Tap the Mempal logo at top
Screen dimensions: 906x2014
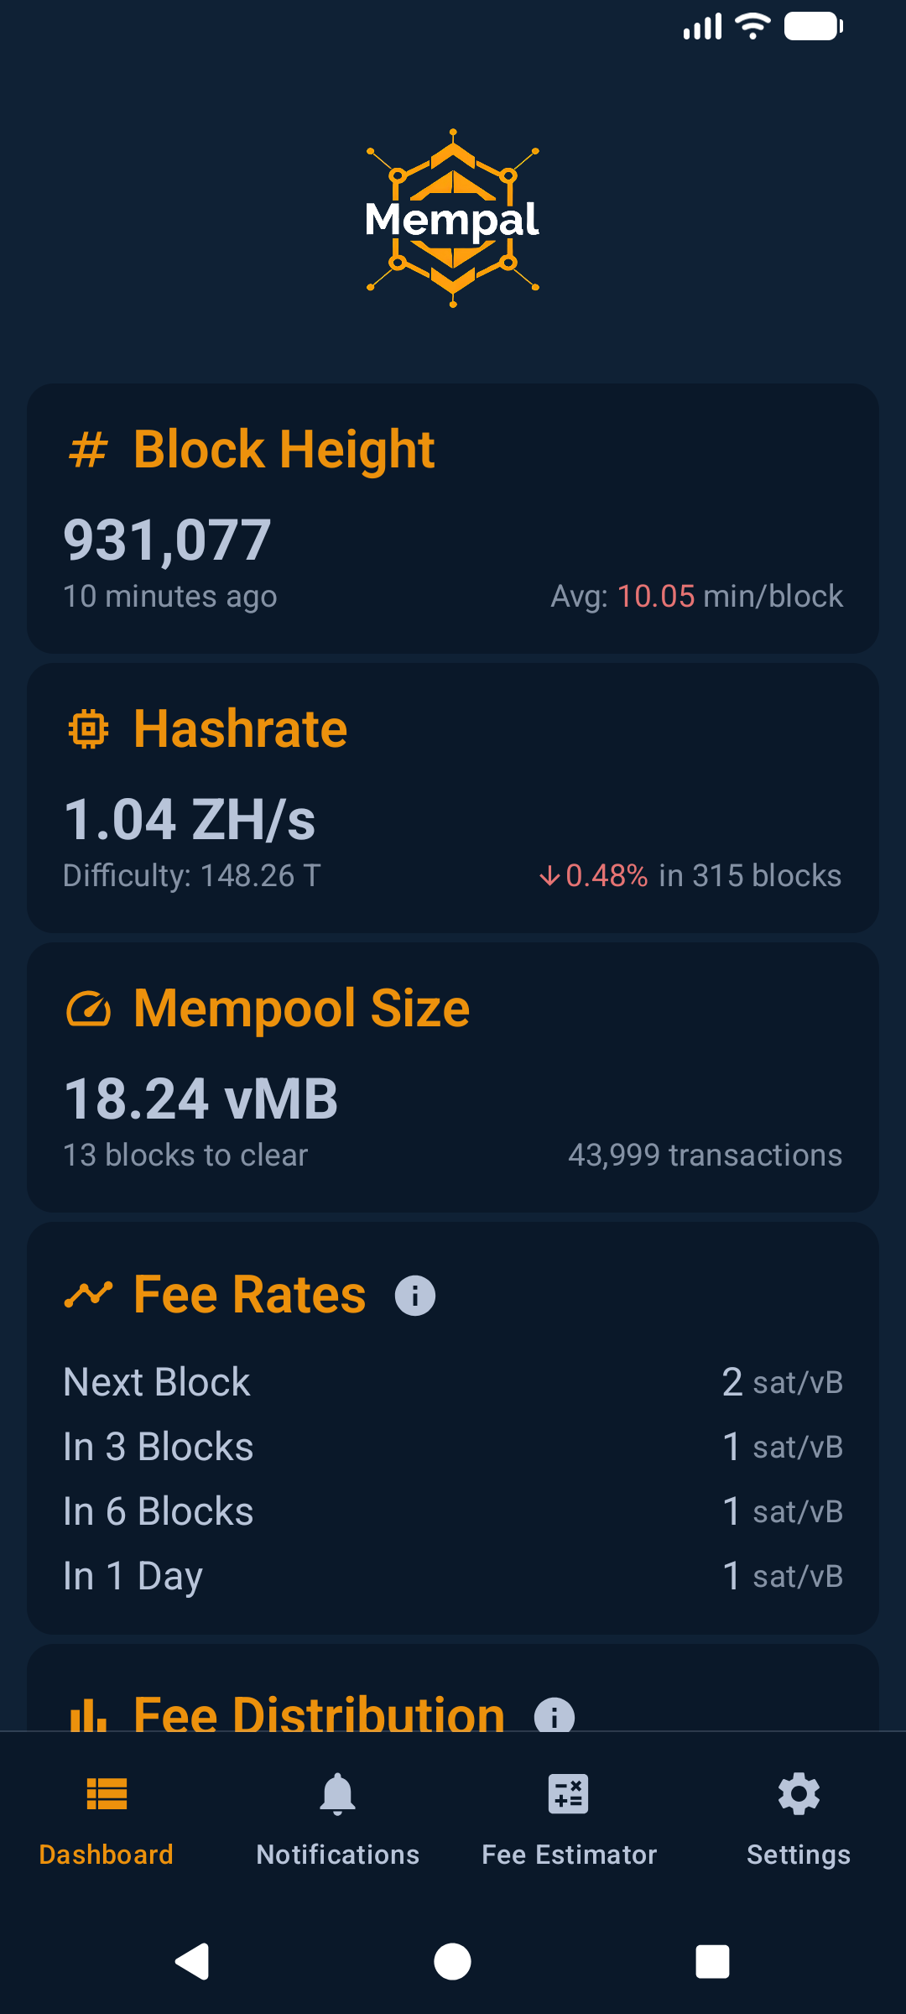453,219
